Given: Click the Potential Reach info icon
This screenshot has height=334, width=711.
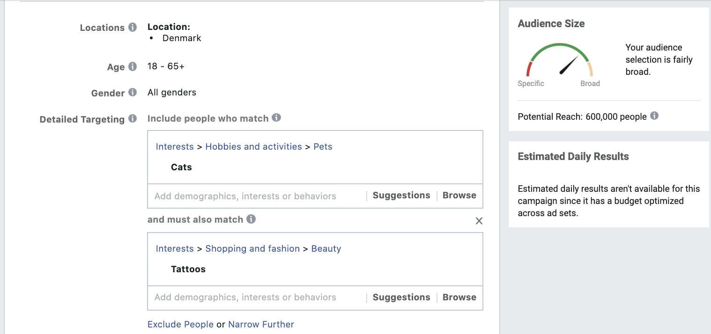Looking at the screenshot, I should [x=654, y=116].
